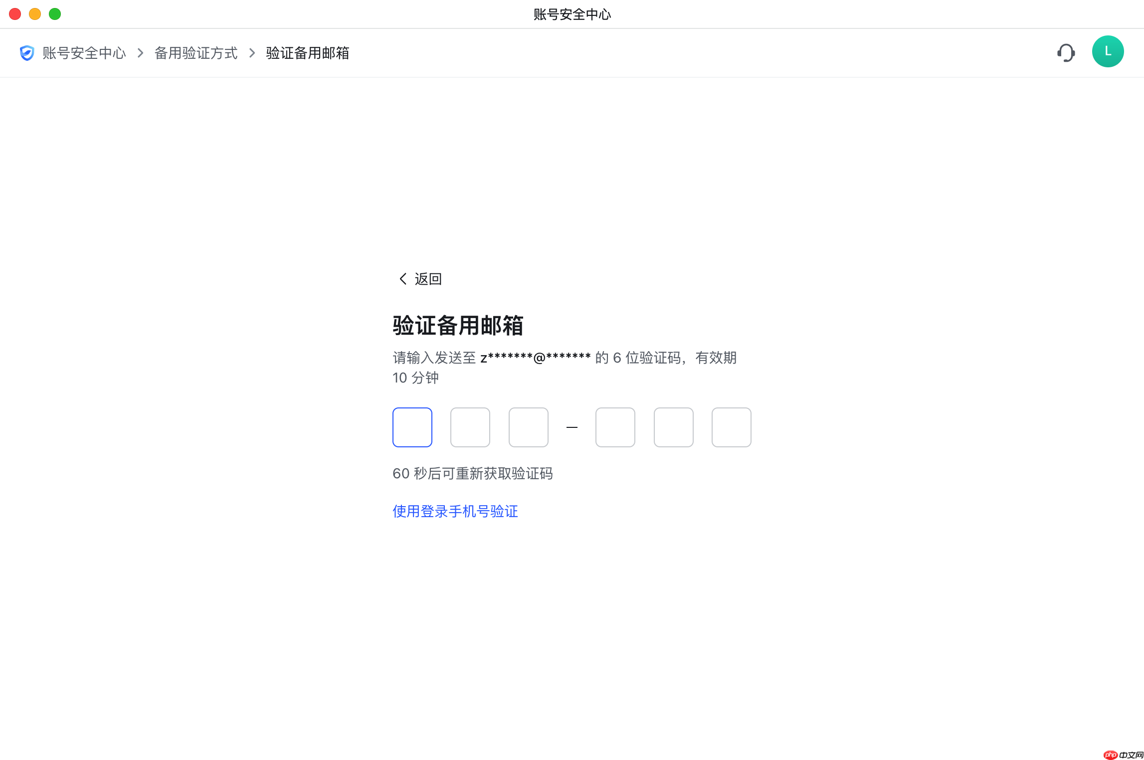Focus the third verification code box

529,427
